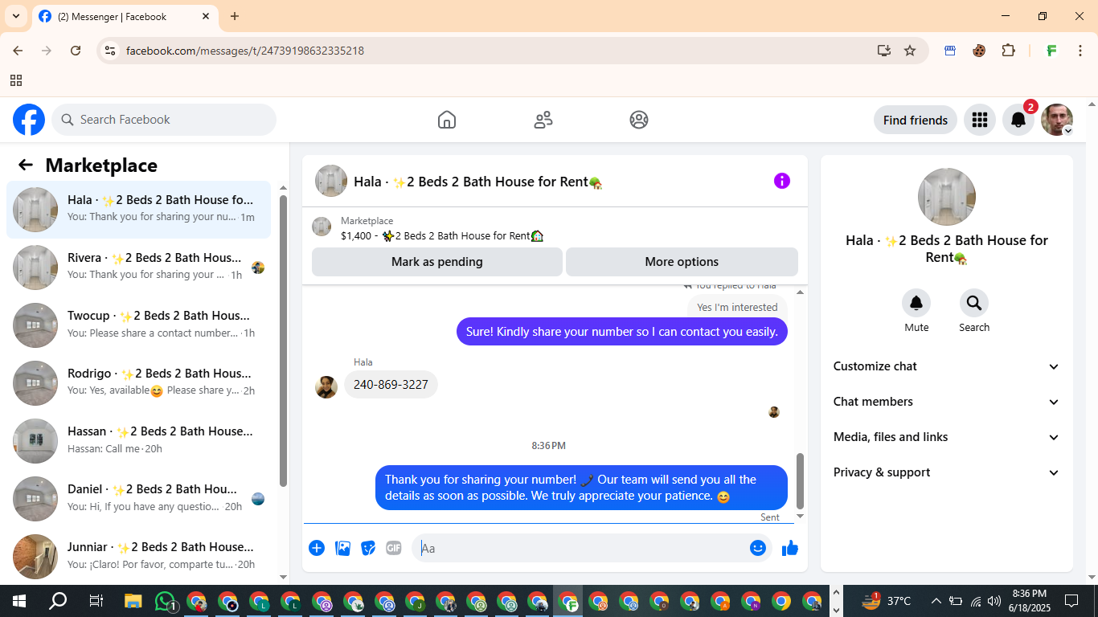Open WhatsApp from taskbar

165,601
